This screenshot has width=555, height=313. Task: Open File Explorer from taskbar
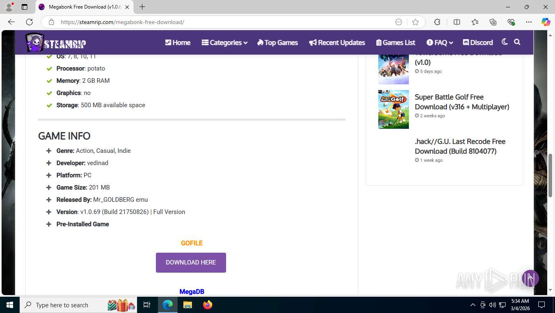click(x=187, y=305)
